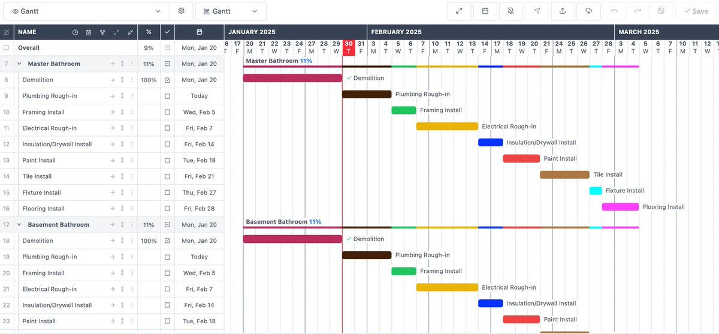Click the send paper-plane icon
The height and width of the screenshot is (334, 719).
[x=537, y=11]
